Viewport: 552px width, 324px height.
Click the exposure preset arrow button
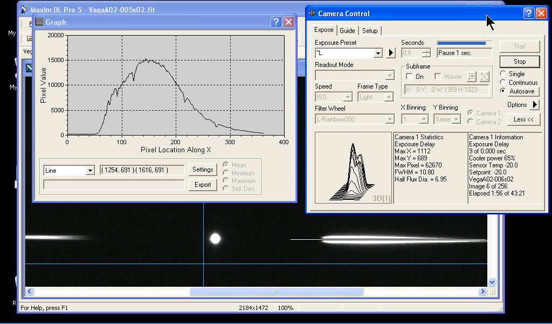click(x=391, y=53)
